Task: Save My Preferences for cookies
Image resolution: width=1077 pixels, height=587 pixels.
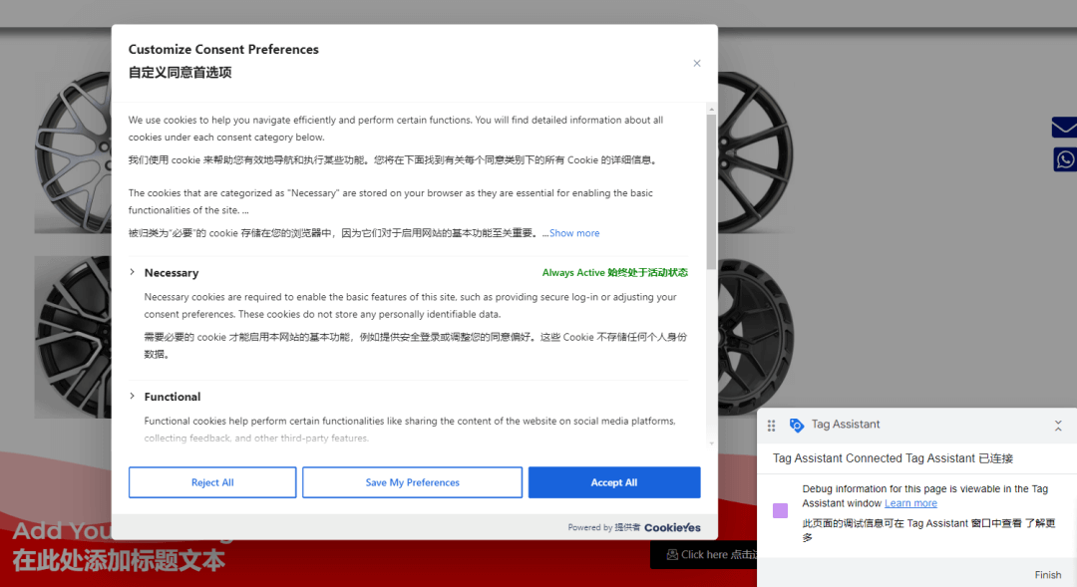Action: click(412, 482)
